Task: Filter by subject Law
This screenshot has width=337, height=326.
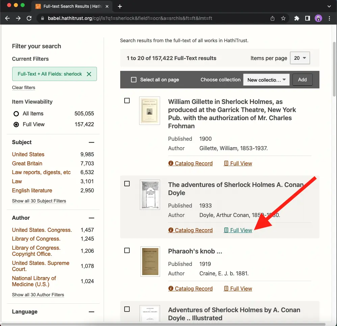Action: 17,182
